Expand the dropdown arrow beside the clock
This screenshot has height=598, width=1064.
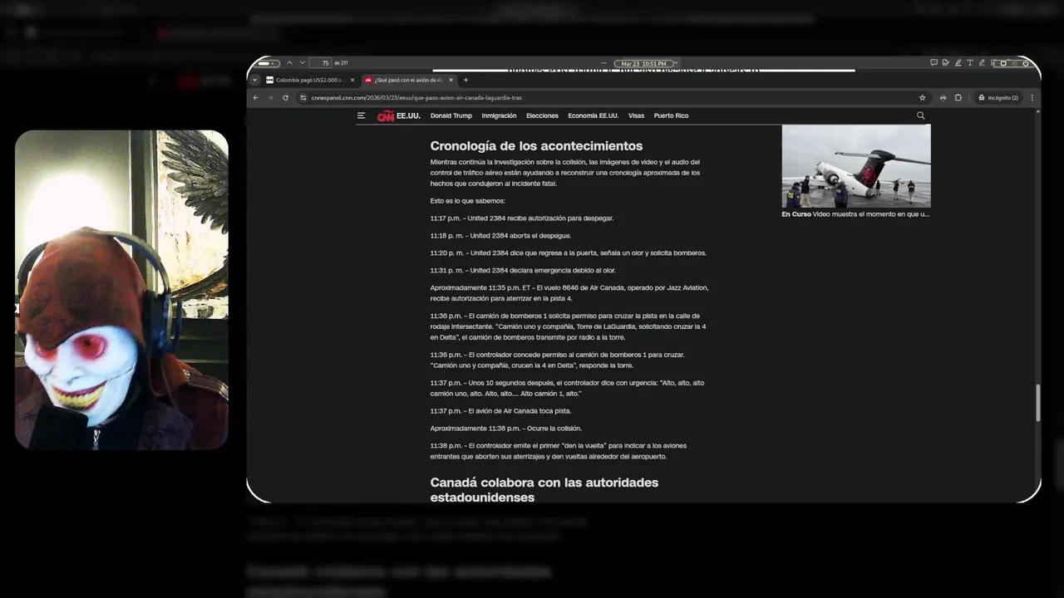(x=675, y=63)
